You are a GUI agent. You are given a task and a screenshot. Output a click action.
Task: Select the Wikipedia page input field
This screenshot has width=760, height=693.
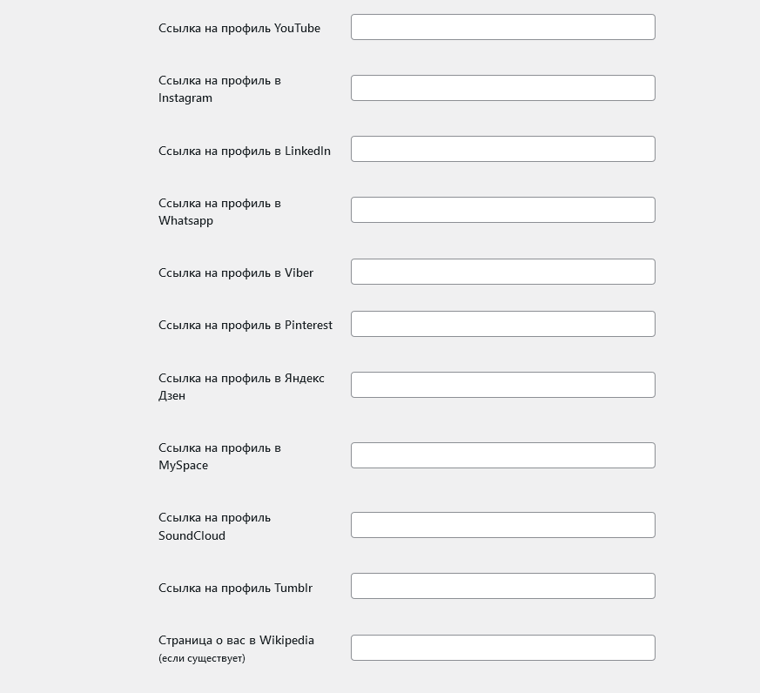[x=503, y=648]
